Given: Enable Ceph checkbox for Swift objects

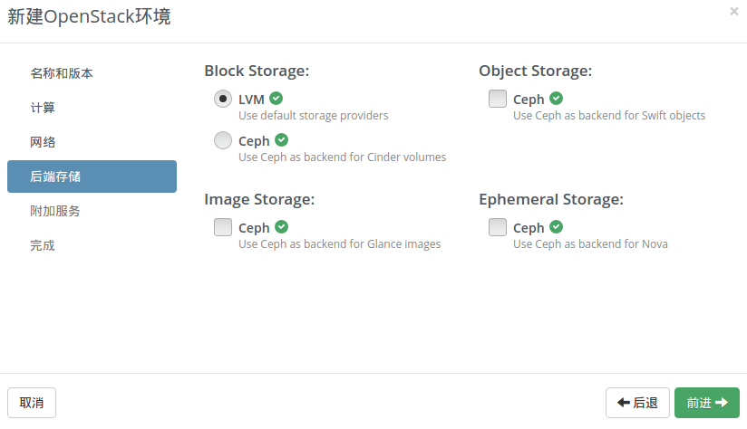Looking at the screenshot, I should point(498,99).
